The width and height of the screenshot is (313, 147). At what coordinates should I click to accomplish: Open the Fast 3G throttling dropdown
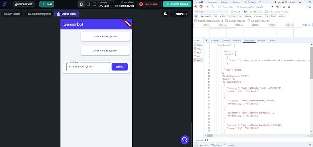(264, 7)
